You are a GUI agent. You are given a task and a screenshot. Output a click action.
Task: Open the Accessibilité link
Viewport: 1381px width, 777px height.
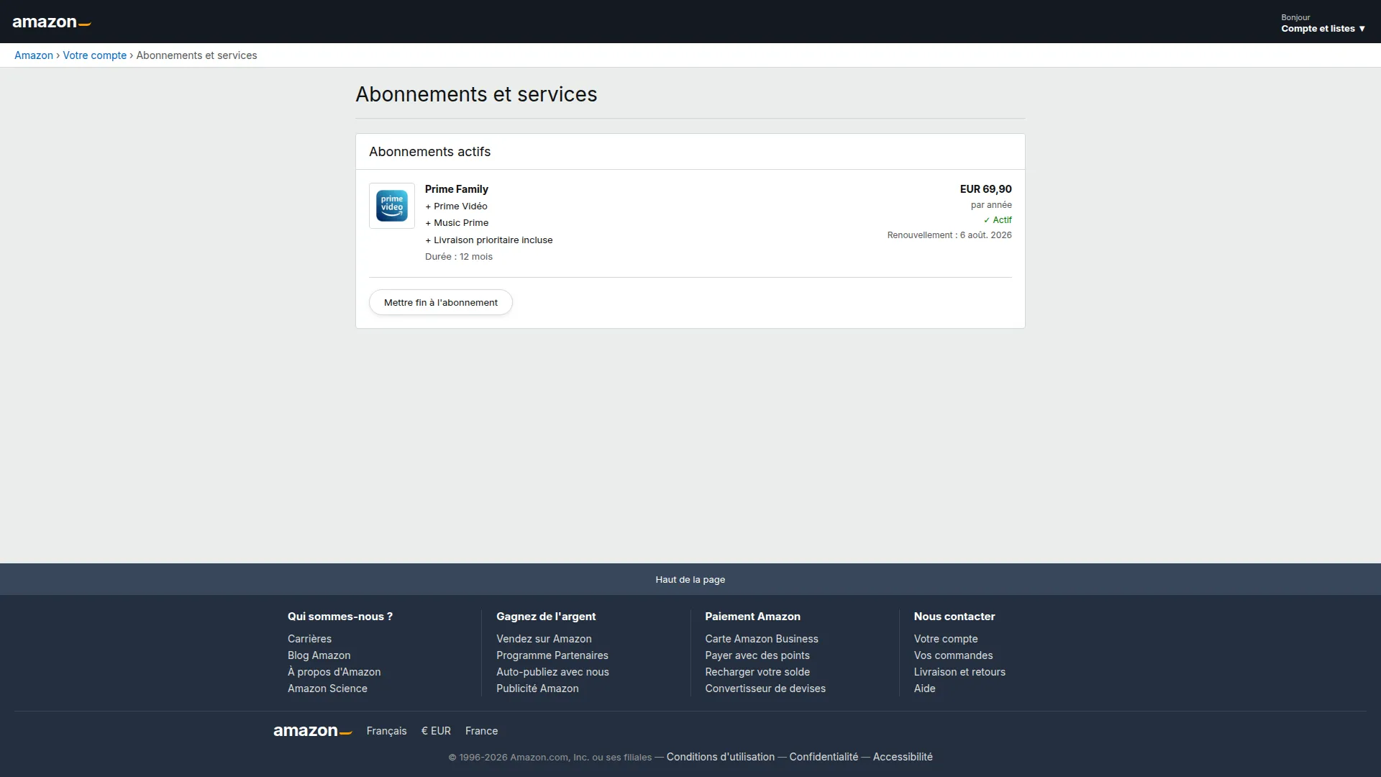pyautogui.click(x=903, y=757)
